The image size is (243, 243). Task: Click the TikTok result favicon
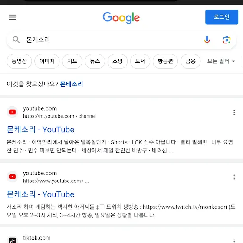coord(13,240)
